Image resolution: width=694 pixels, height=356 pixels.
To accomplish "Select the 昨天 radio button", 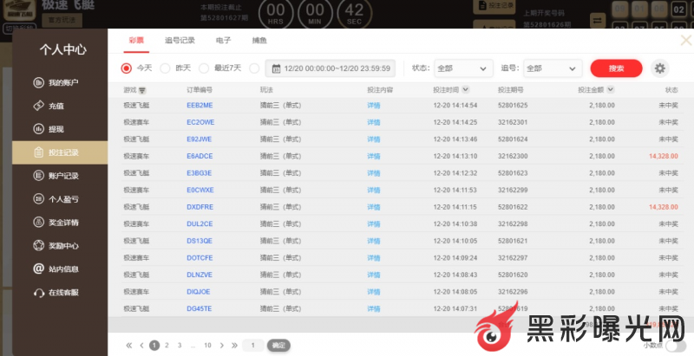I will [x=165, y=68].
